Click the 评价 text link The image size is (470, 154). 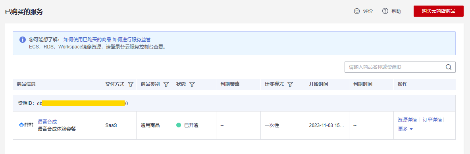[x=368, y=11]
